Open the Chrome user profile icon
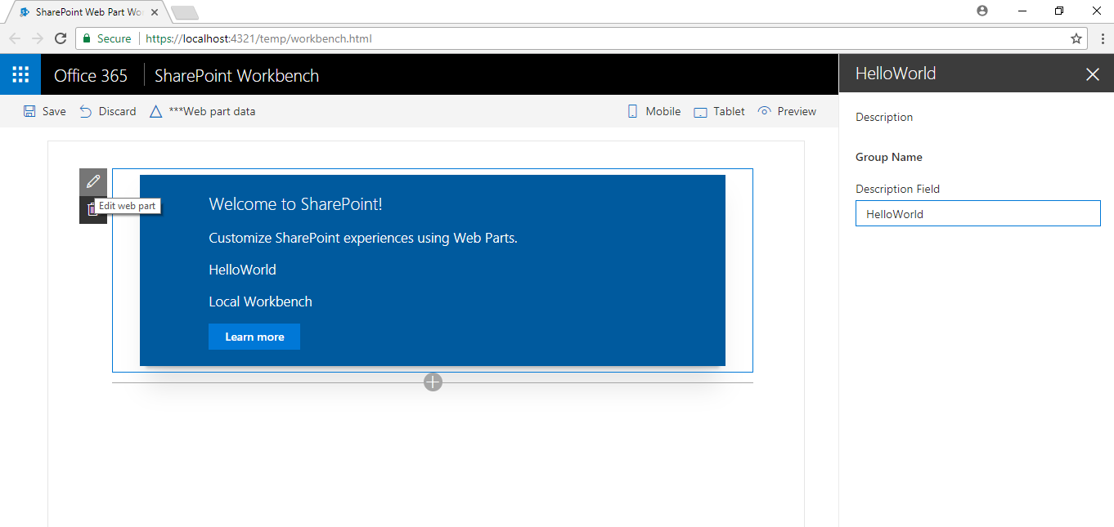The width and height of the screenshot is (1114, 527). click(x=982, y=11)
